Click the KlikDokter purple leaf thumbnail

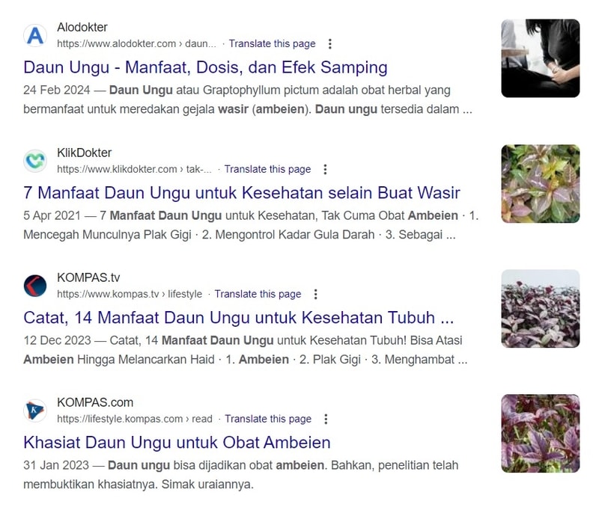click(541, 183)
